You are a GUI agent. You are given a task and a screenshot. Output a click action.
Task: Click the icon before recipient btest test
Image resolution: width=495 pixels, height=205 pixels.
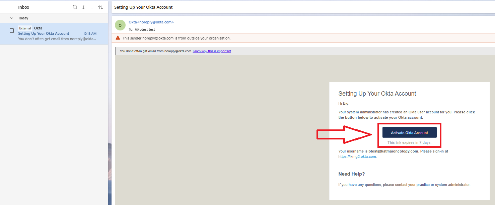point(137,29)
